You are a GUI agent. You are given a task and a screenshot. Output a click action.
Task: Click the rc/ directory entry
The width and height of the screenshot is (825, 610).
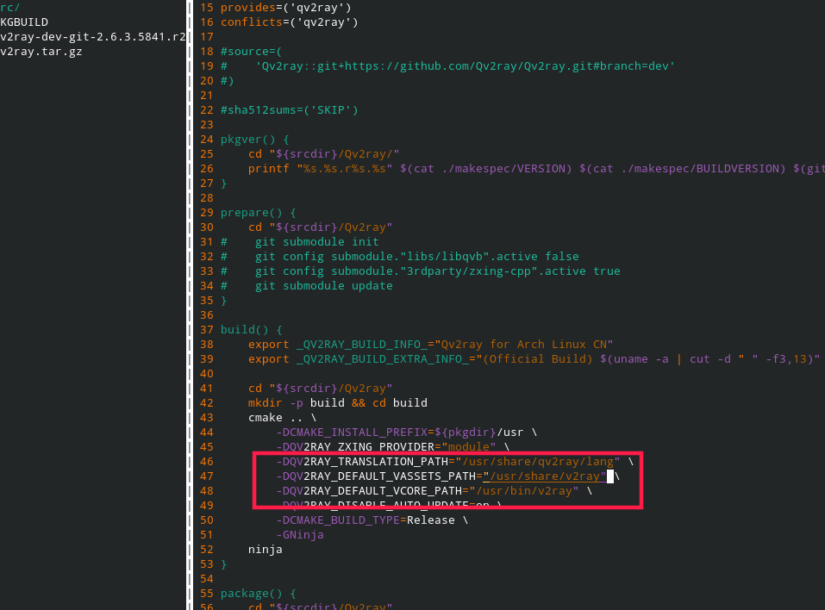click(10, 8)
